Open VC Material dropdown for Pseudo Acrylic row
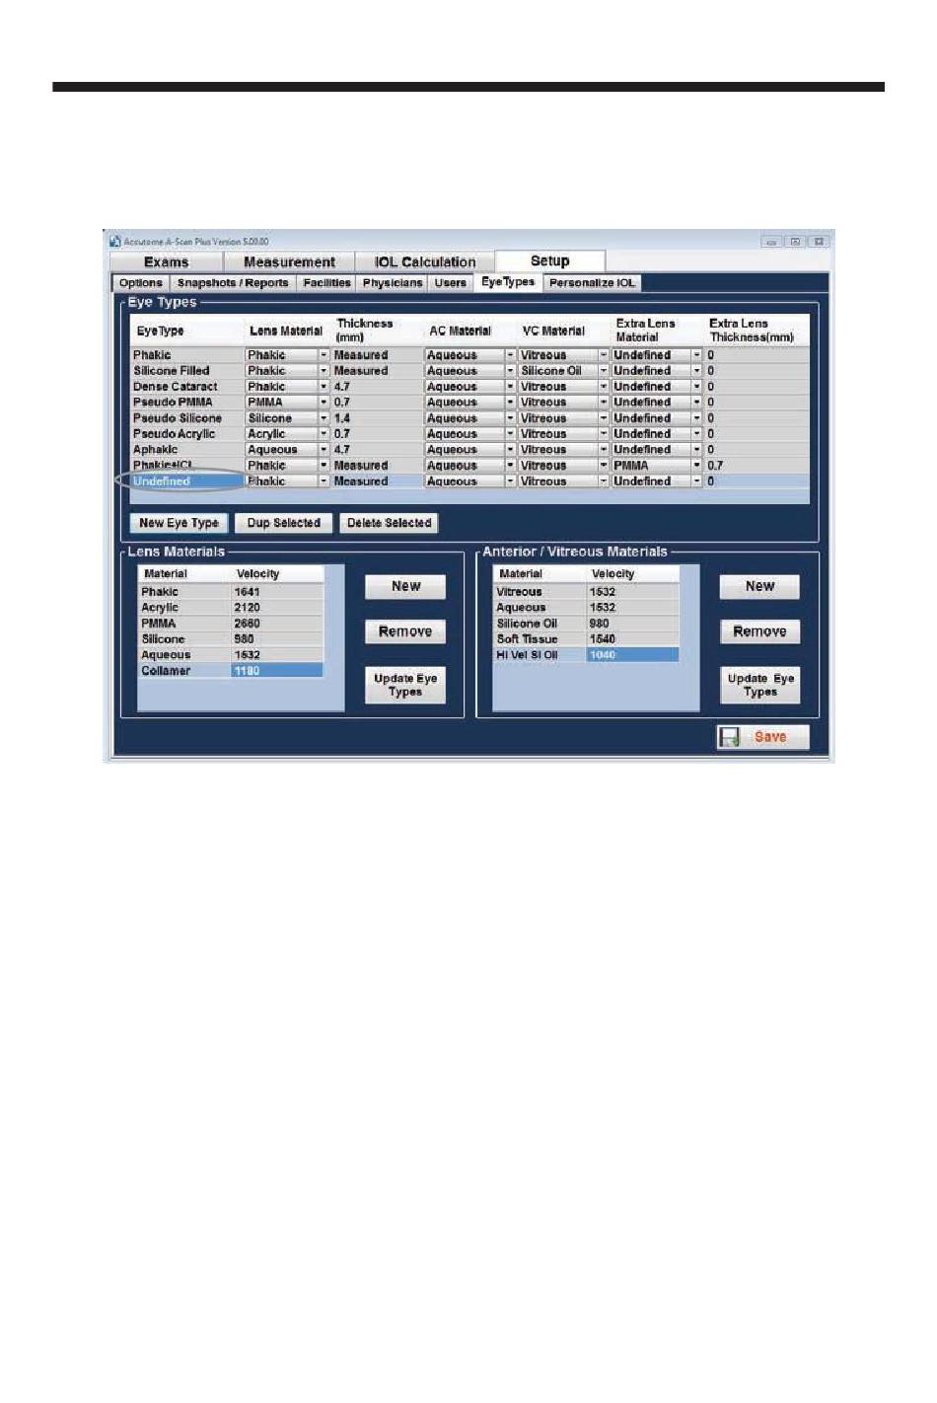The width and height of the screenshot is (937, 1403). (x=604, y=434)
